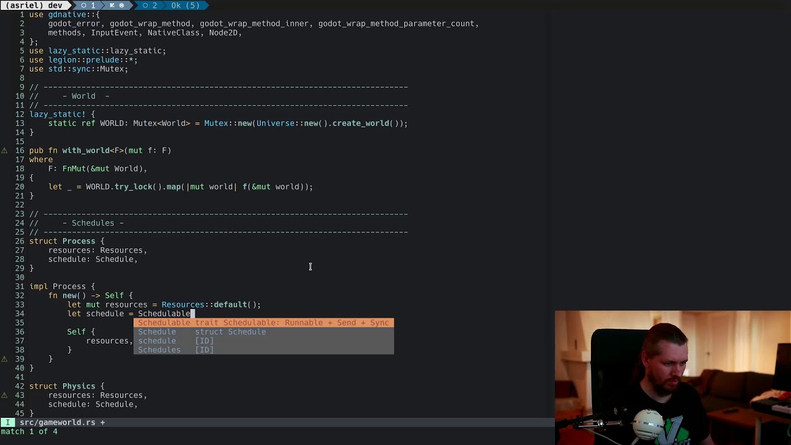This screenshot has width=791, height=445.
Task: Click '- Schedules -' comment header
Action: [93, 223]
